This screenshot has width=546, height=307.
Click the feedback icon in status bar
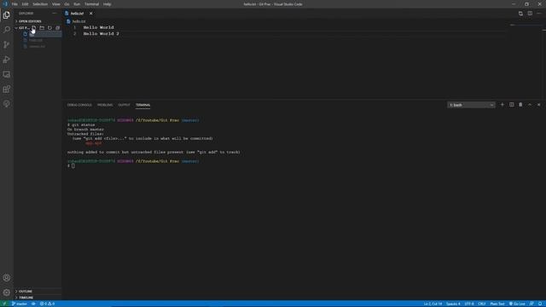pos(531,304)
